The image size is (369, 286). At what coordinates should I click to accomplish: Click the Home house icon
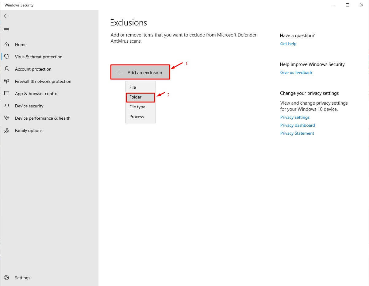[x=7, y=44]
